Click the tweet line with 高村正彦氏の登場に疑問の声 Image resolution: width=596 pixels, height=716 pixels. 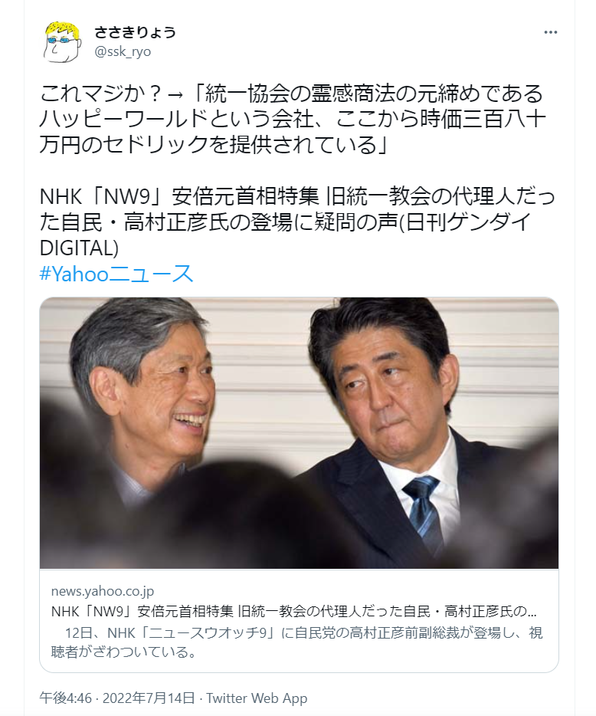pos(286,222)
